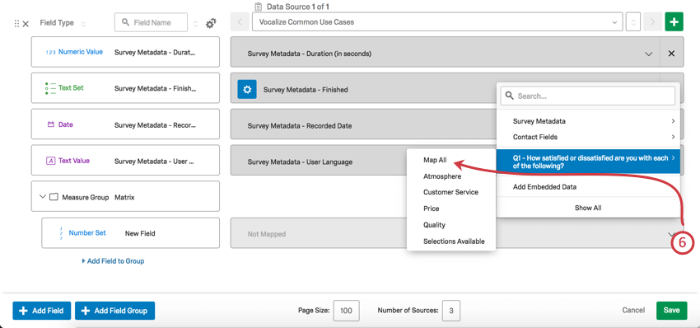This screenshot has width=700, height=328.
Task: Click the Search box in the field menu
Action: pos(588,96)
